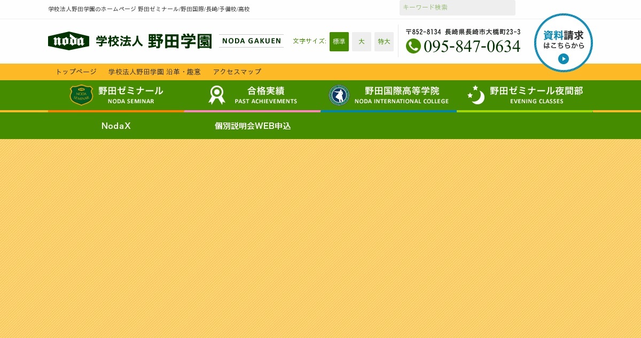This screenshot has height=338, width=641.
Task: Click the NODA GAKUEN wordmark
Action: coord(251,41)
